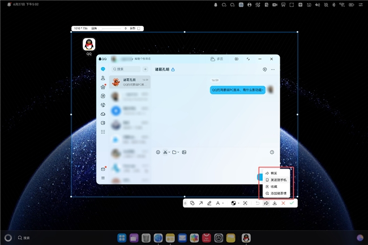Image resolution: width=368 pixels, height=245 pixels.
Task: Choose 添加到表情 from the share menu
Action: 276,194
